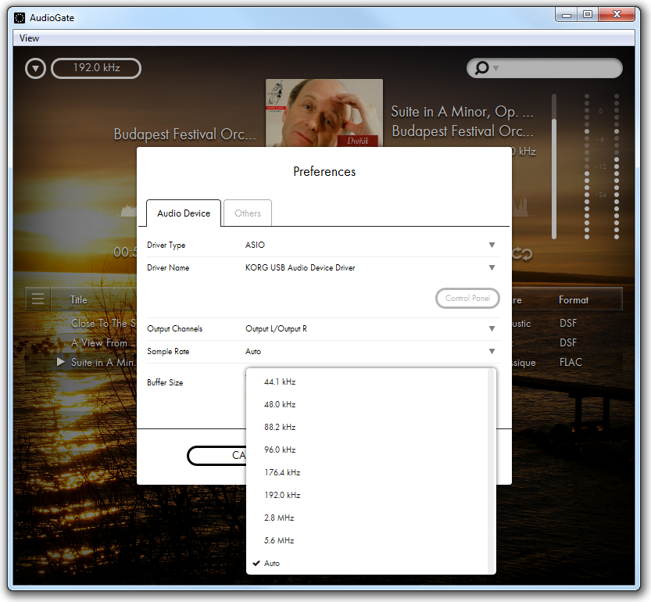
Task: Click the album cover thumbnail
Action: click(x=324, y=113)
